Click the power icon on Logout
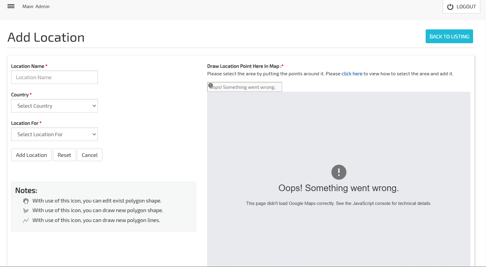486x267 pixels. pyautogui.click(x=450, y=7)
